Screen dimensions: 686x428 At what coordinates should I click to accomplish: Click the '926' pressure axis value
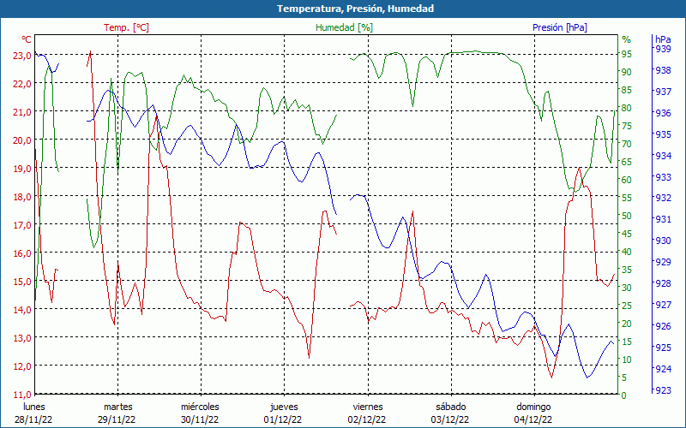663,326
